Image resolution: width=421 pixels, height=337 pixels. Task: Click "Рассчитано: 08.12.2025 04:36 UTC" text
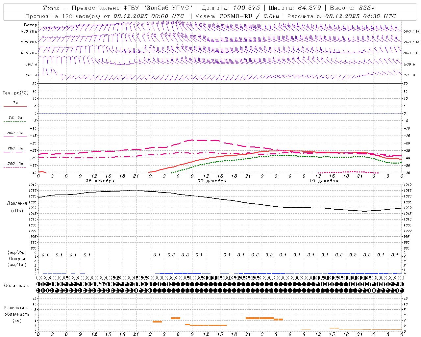pyautogui.click(x=341, y=16)
